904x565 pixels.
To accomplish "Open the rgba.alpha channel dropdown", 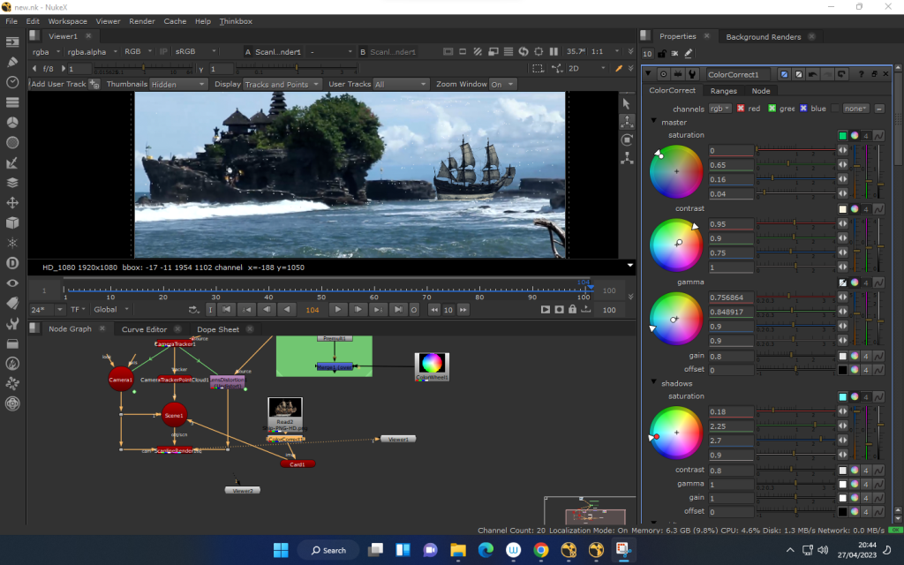I will point(92,52).
